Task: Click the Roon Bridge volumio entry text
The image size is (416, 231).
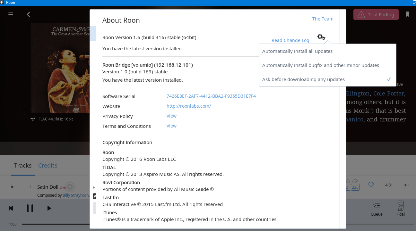Action: click(148, 65)
